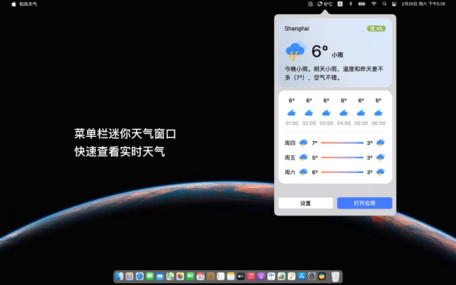Click the cloud icon above 04:00
This screenshot has height=285, width=456.
344,112
